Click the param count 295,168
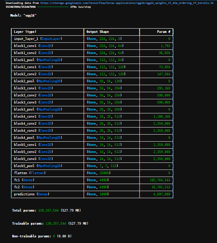This screenshot has height=243, width=217. tap(164, 88)
